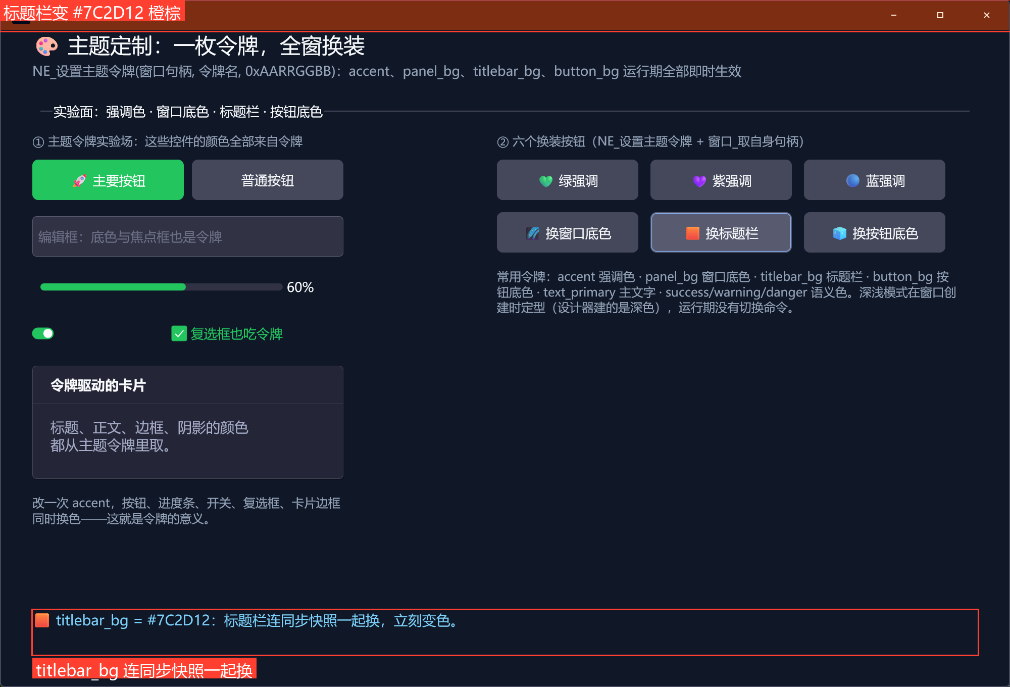
Task: Click the 换窗口底色 button
Action: coord(568,232)
